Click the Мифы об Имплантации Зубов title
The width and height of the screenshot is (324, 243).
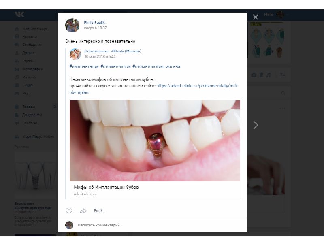click(x=106, y=187)
